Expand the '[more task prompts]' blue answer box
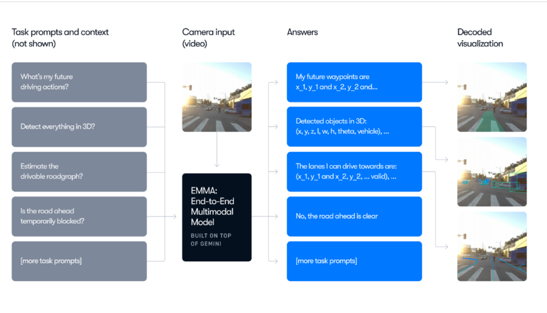Image resolution: width=547 pixels, height=313 pixels. click(x=354, y=261)
